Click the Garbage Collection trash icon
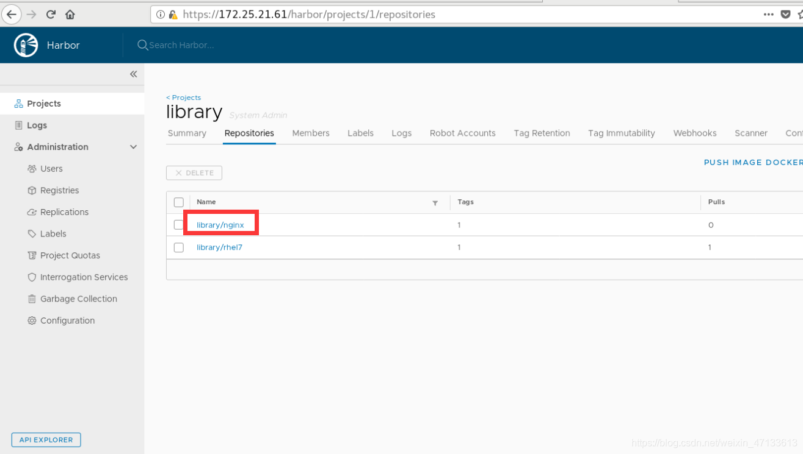The width and height of the screenshot is (803, 454). coord(32,299)
